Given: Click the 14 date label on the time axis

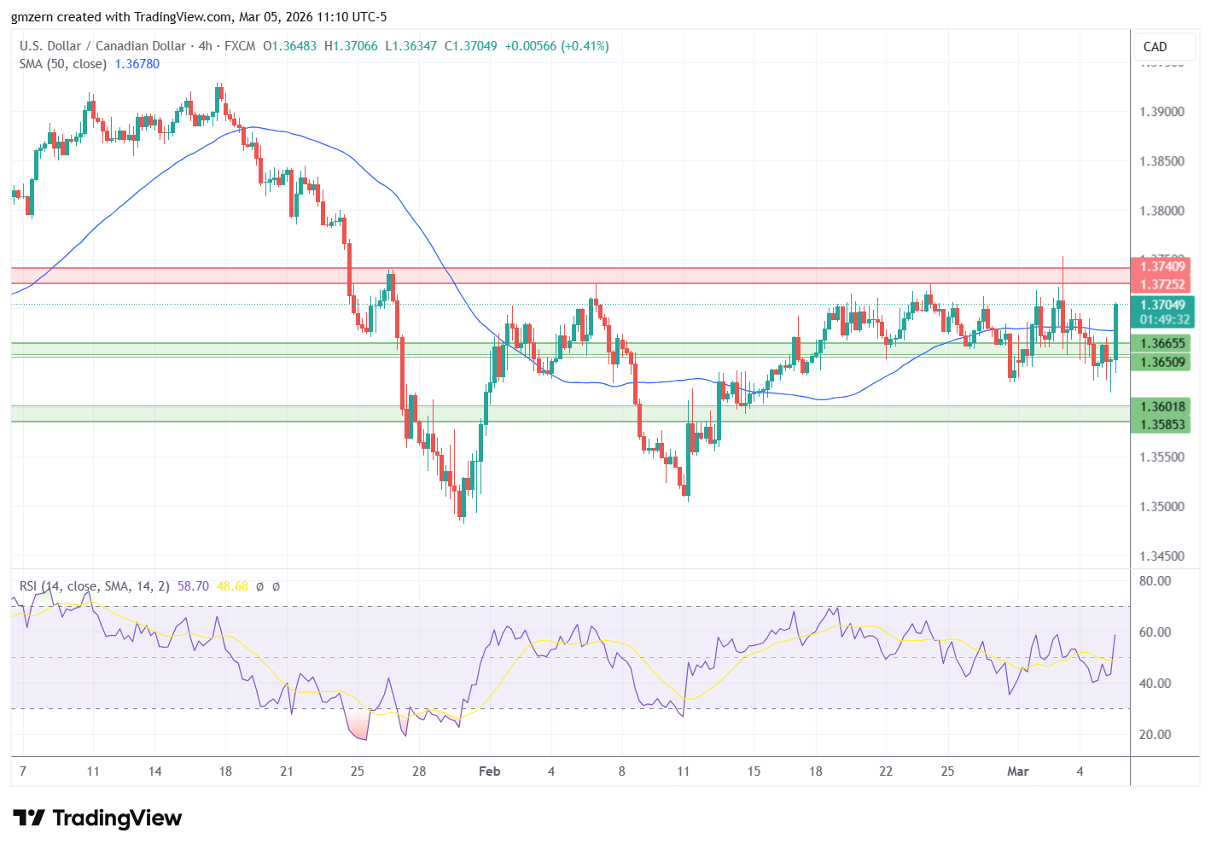Looking at the screenshot, I should tap(154, 771).
